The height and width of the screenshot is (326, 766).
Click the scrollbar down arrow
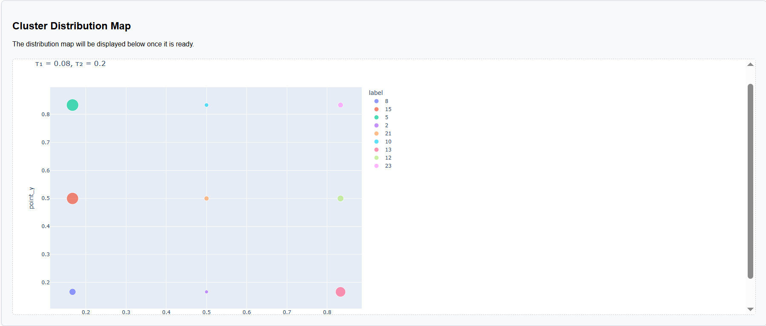point(750,309)
